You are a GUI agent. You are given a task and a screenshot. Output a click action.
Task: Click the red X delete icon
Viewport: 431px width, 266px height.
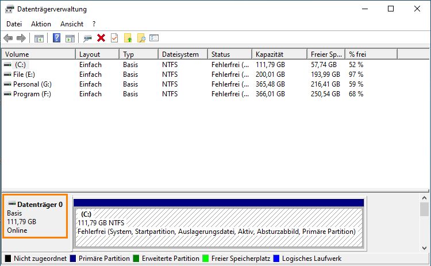pos(101,38)
